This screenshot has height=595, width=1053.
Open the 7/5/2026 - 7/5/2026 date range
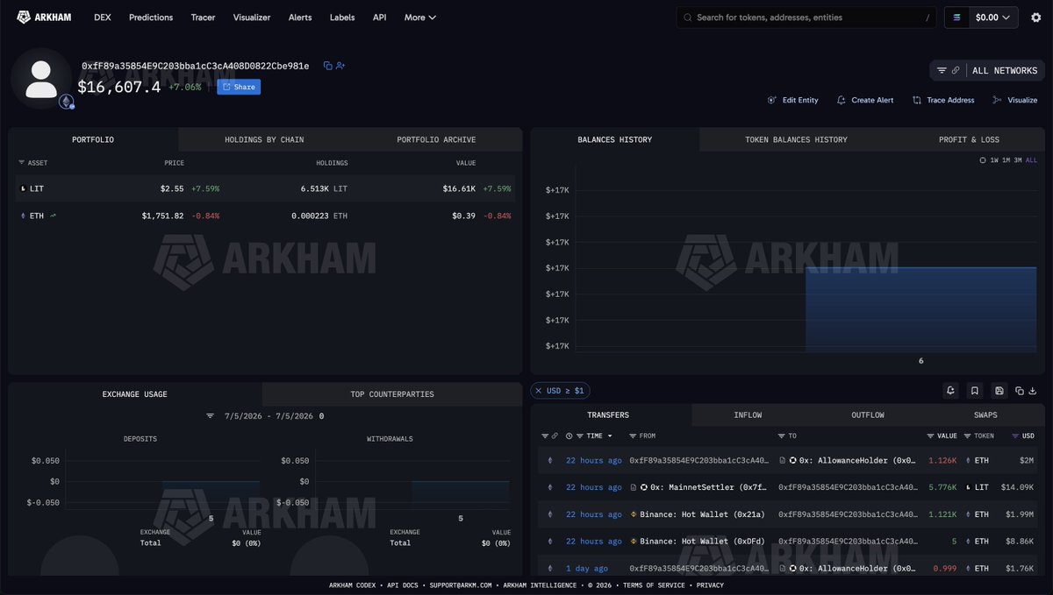(269, 416)
